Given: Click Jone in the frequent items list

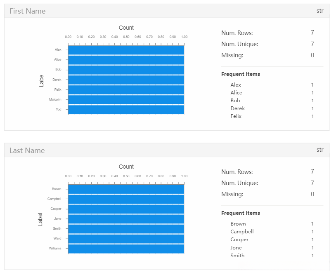Looking at the screenshot, I should (236, 248).
